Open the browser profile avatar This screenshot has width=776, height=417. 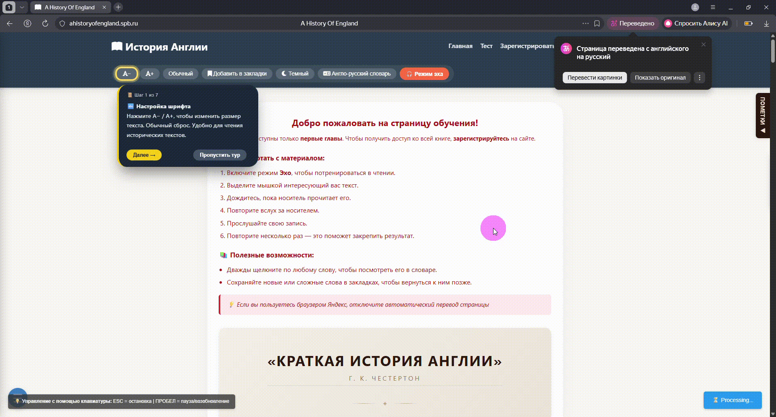(695, 7)
